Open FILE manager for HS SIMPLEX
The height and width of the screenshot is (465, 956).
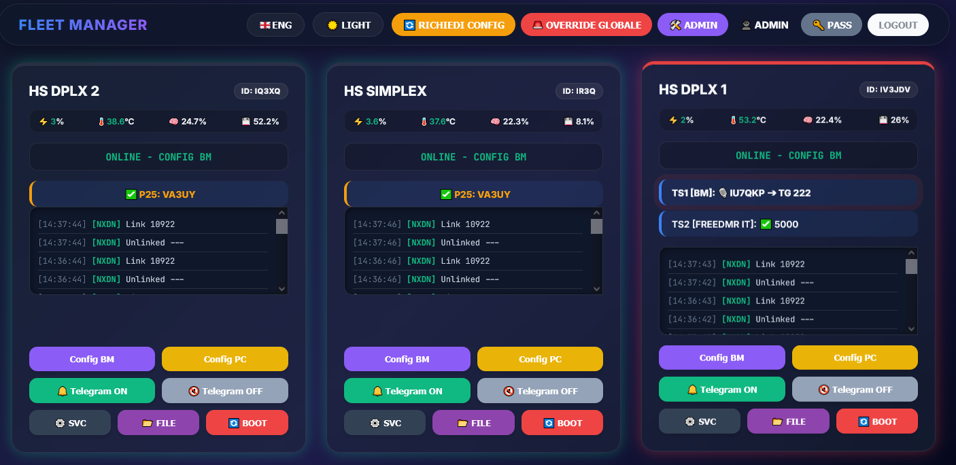pyautogui.click(x=473, y=423)
